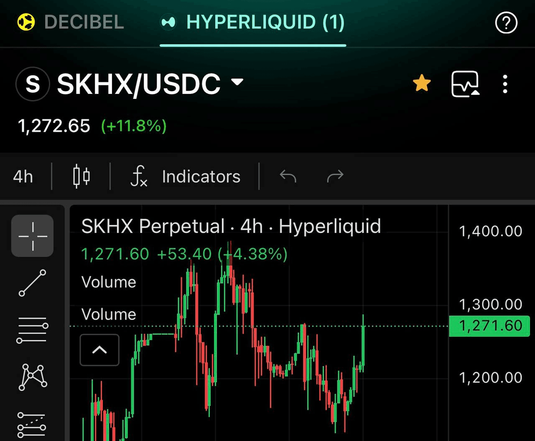Click the +53.40 (+4.38%) candle change value
The width and height of the screenshot is (535, 441).
(222, 254)
